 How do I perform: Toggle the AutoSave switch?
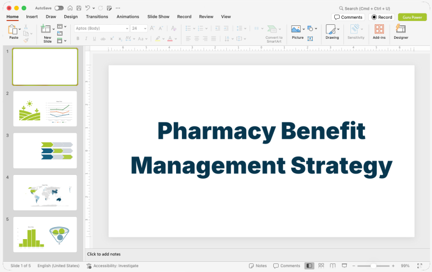(x=59, y=8)
